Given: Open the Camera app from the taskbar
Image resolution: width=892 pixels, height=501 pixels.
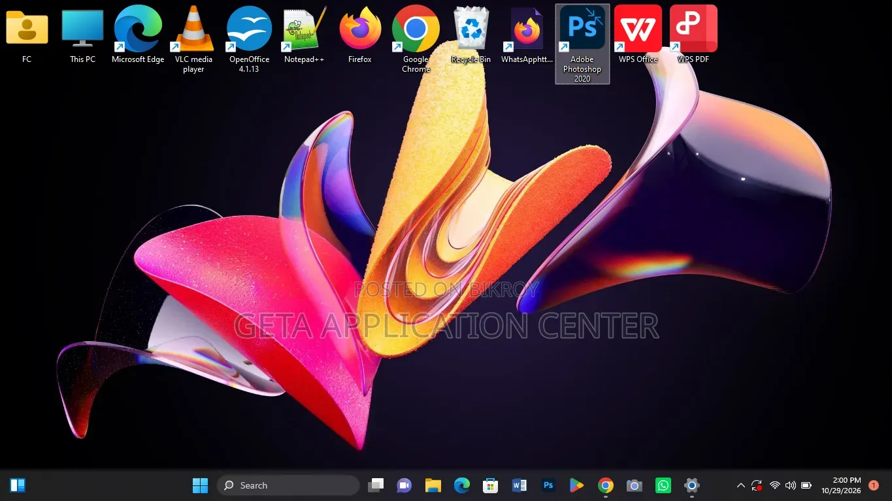Looking at the screenshot, I should 635,485.
